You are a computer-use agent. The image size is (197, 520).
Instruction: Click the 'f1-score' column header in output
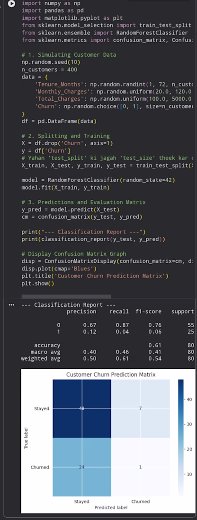coord(148,312)
